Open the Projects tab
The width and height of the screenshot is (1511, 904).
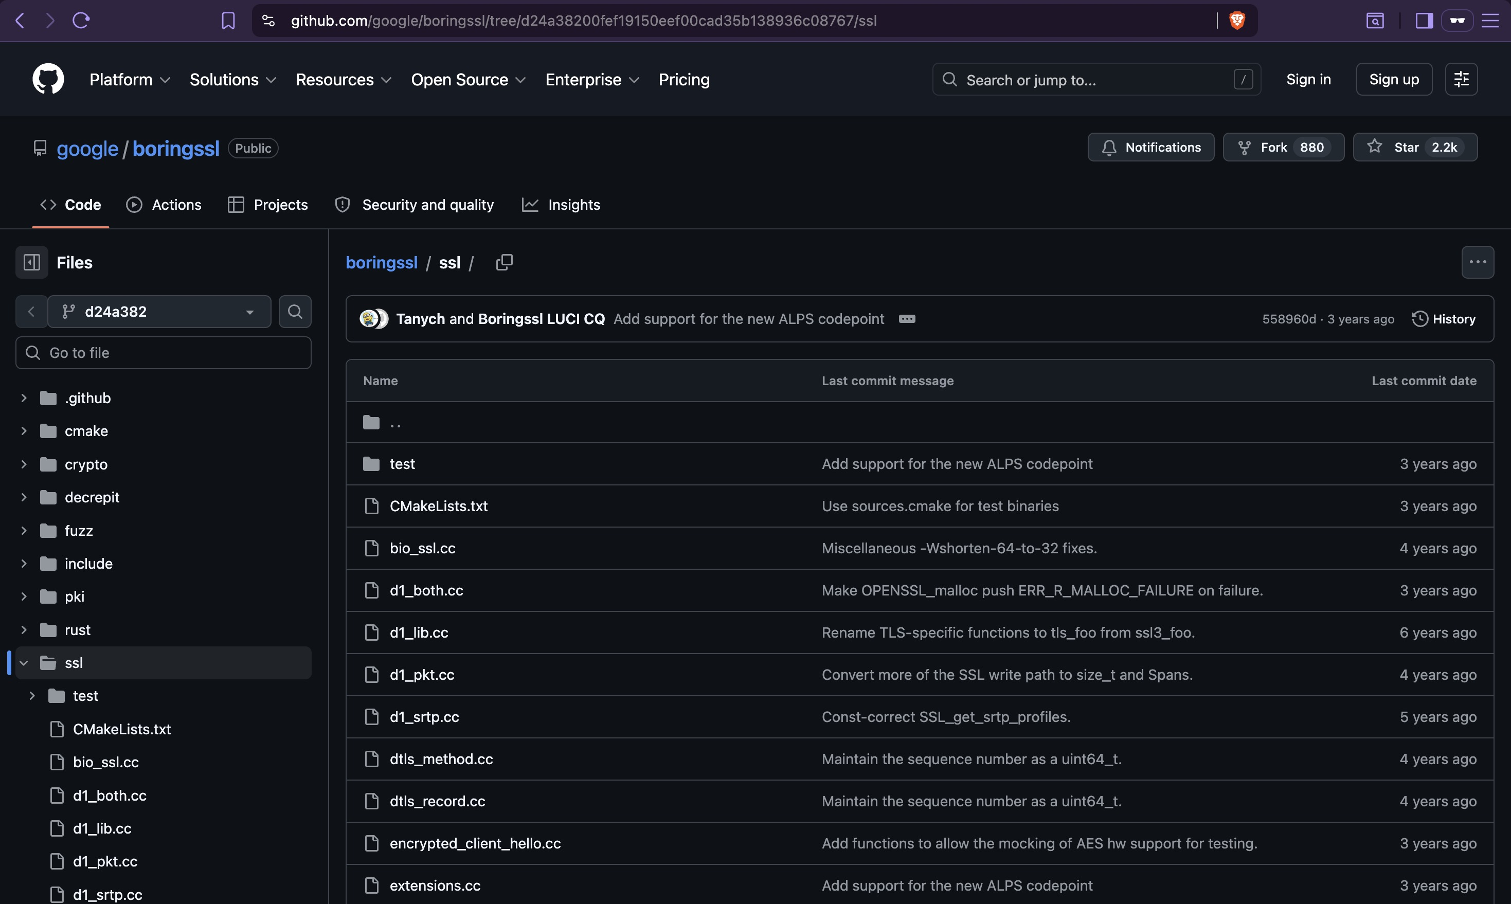coord(268,205)
